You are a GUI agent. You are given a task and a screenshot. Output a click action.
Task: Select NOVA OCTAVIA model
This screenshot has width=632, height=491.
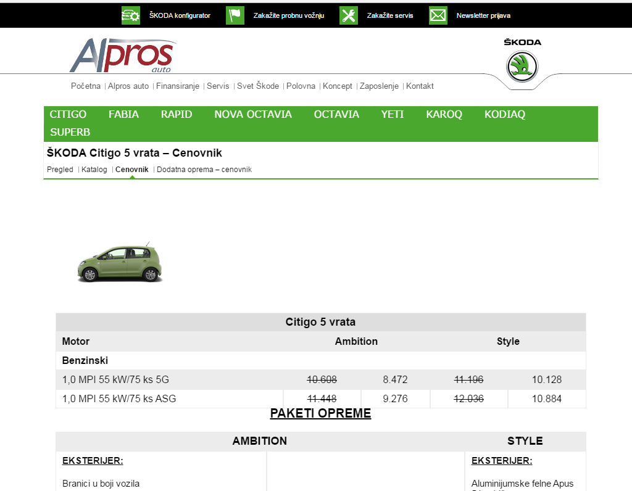pos(253,114)
